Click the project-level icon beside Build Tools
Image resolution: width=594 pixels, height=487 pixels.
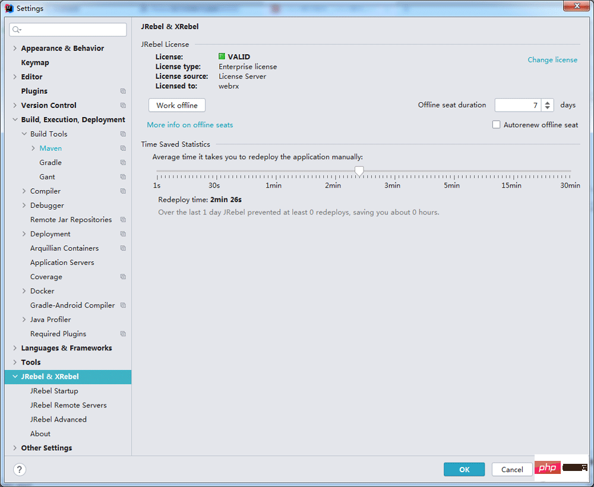(x=123, y=134)
